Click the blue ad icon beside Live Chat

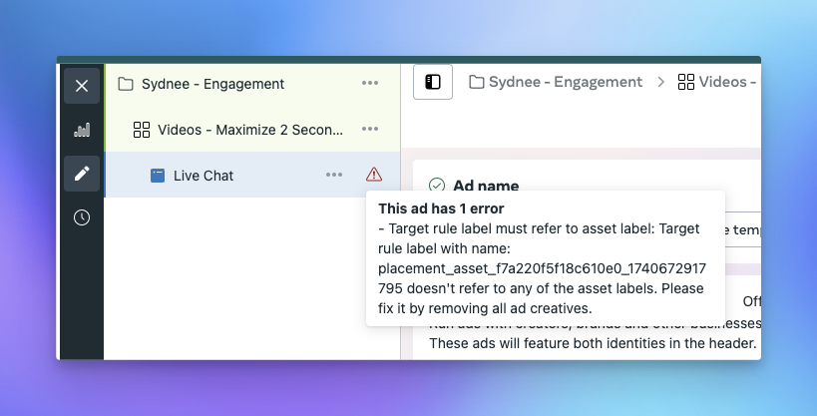(x=158, y=176)
